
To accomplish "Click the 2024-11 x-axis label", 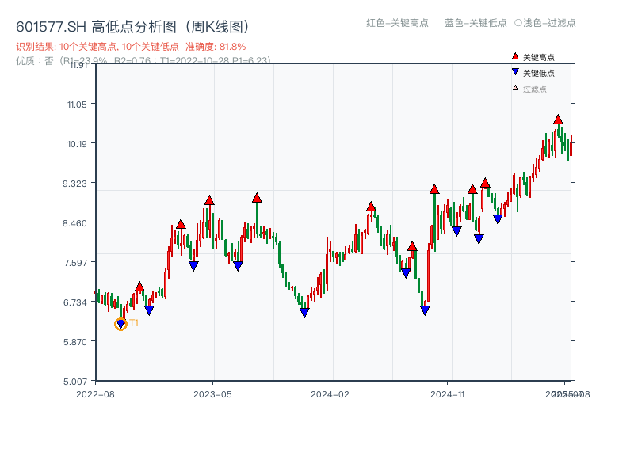I will tap(448, 394).
